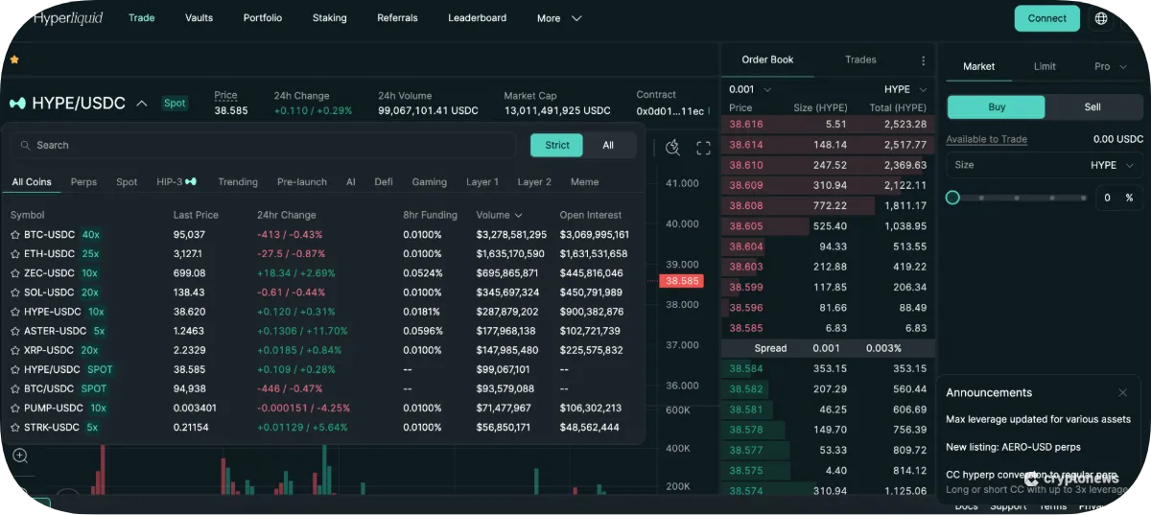Switch to the Trades tab
The width and height of the screenshot is (1151, 515).
coord(860,59)
